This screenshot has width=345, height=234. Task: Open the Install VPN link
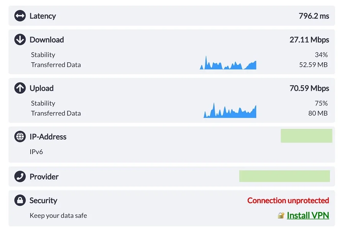coord(308,216)
